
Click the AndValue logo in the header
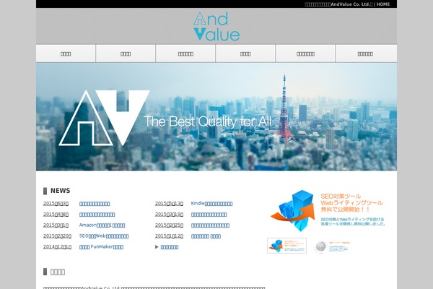(x=216, y=26)
